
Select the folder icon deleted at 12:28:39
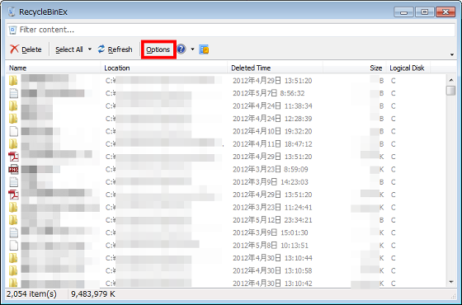coord(13,119)
